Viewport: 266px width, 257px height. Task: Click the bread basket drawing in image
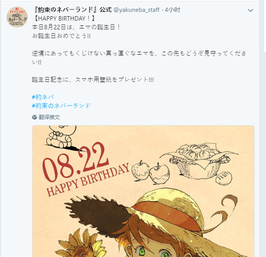[198, 161]
